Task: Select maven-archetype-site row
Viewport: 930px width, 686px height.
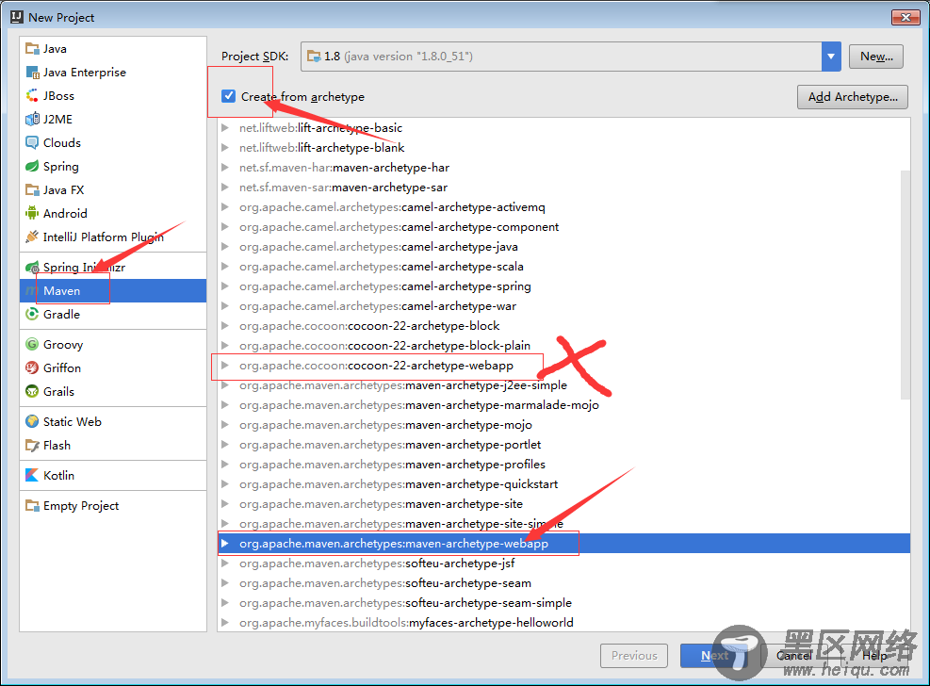Action: pyautogui.click(x=563, y=504)
